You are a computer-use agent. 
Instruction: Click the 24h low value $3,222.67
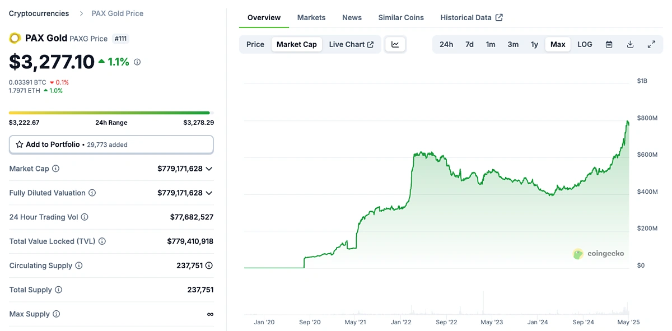[x=24, y=123]
